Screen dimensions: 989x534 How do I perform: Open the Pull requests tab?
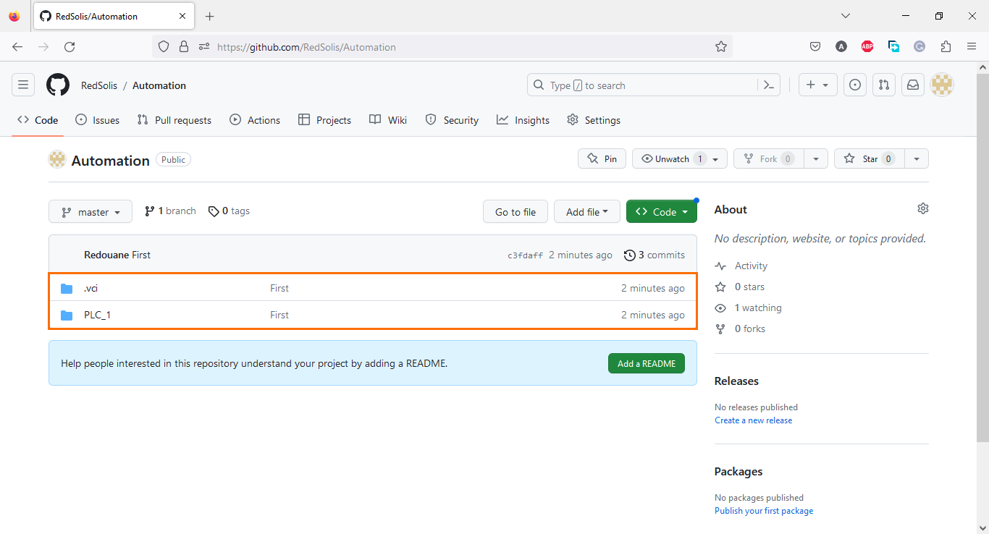[x=174, y=120]
